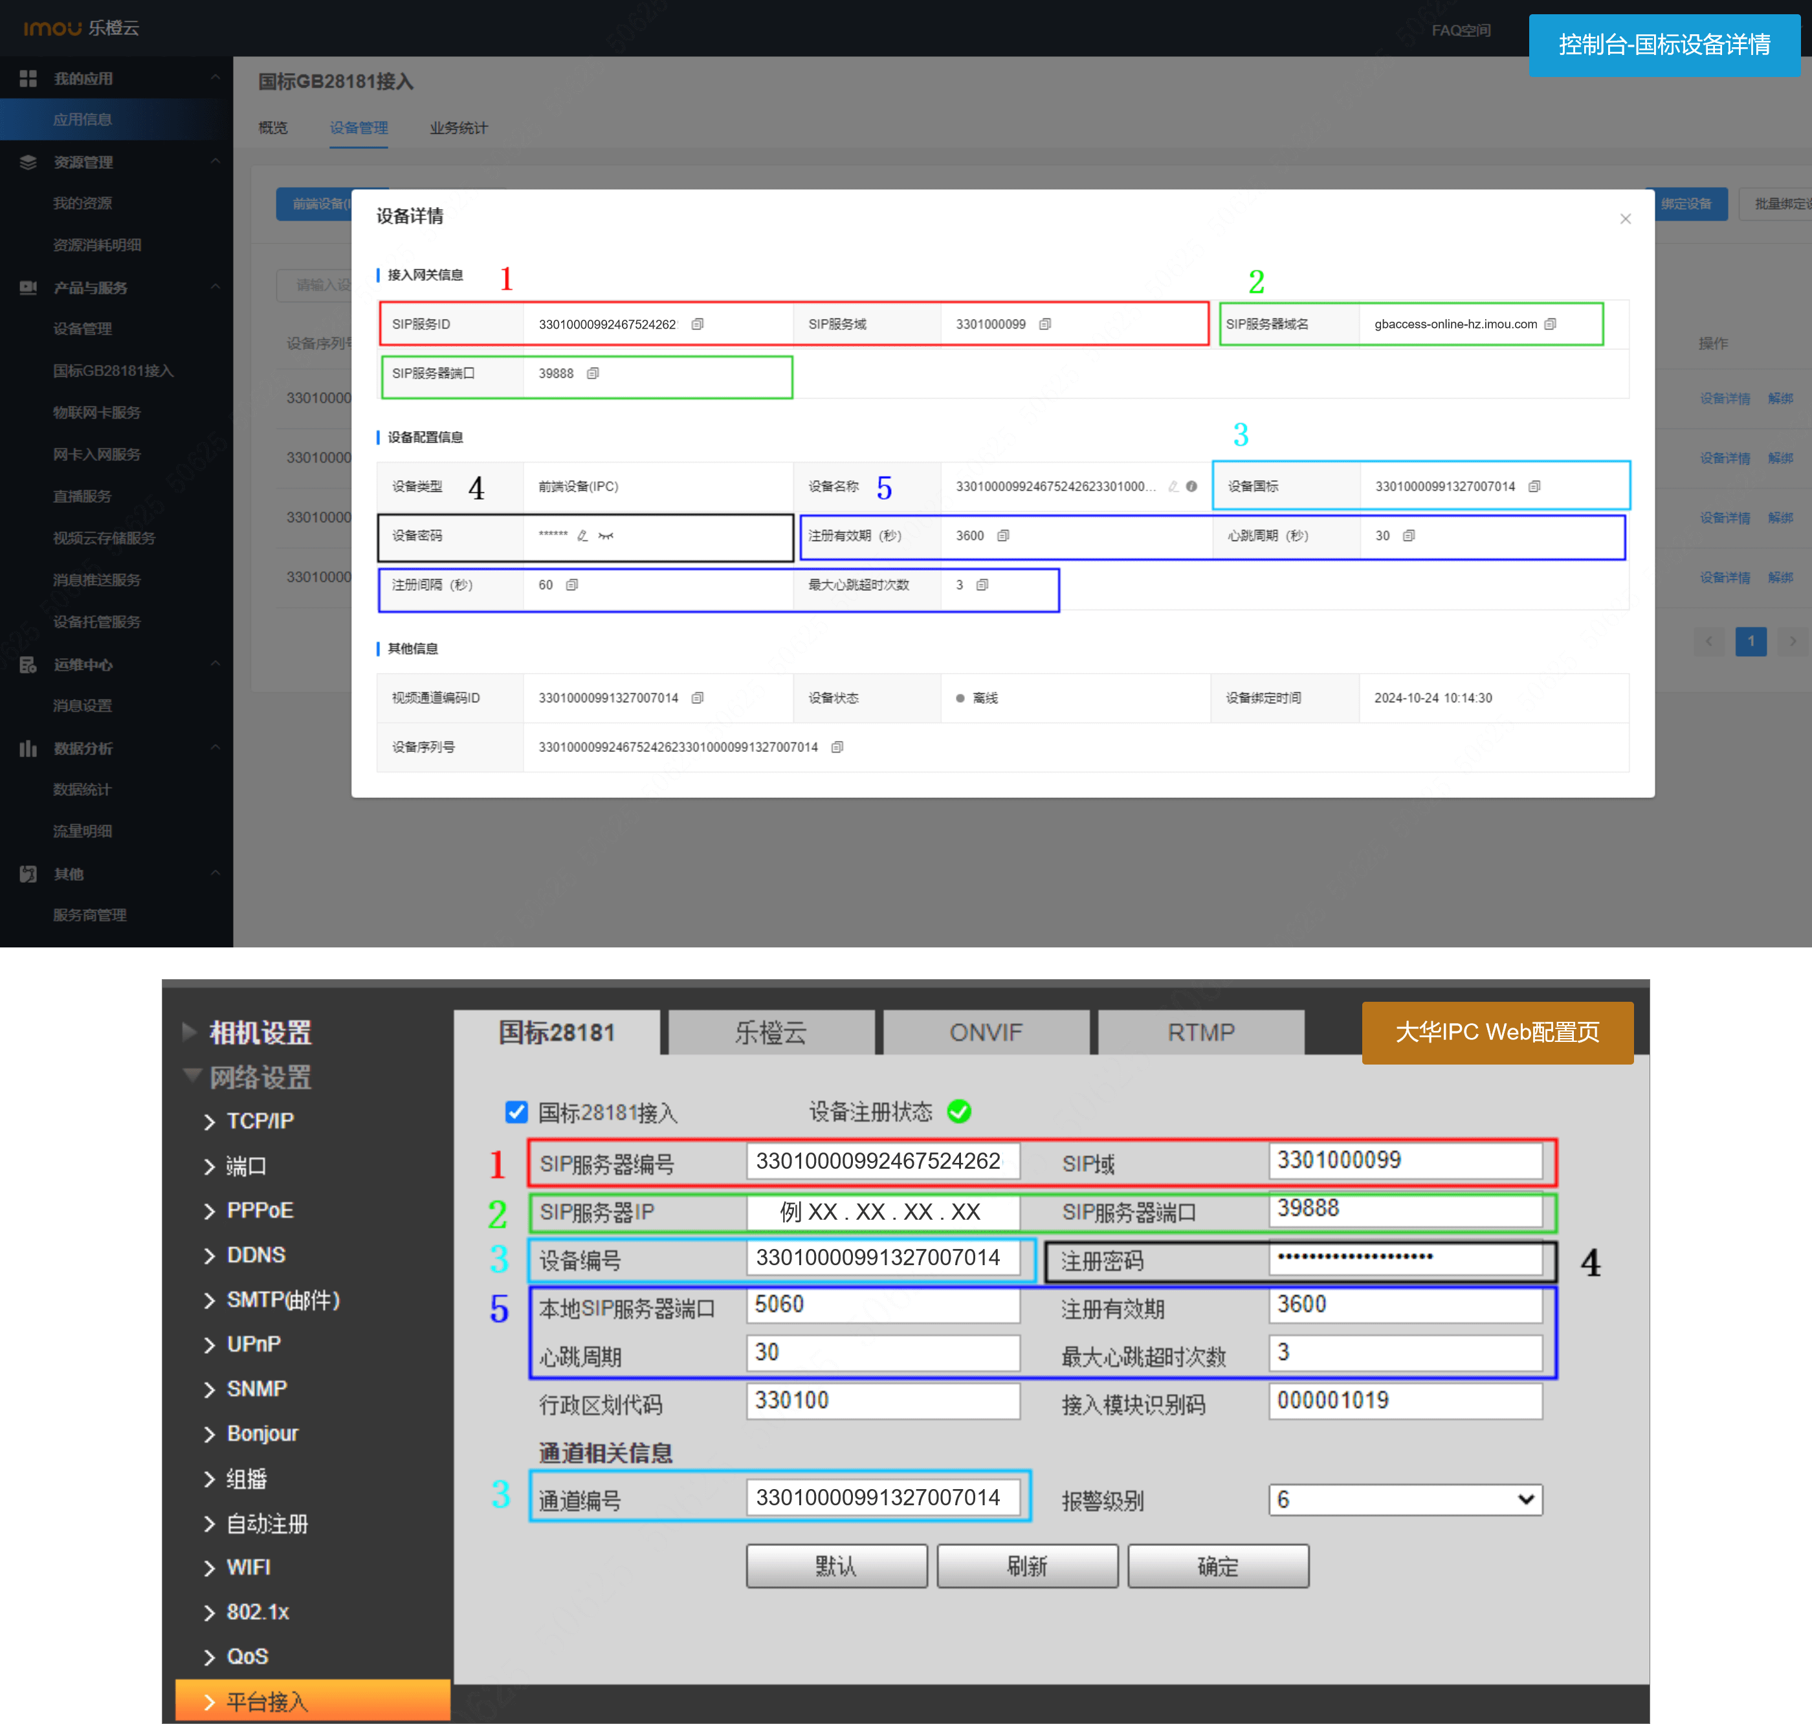Image resolution: width=1812 pixels, height=1724 pixels.
Task: Click the 我的应用 grid icon in sidebar
Action: 28,78
